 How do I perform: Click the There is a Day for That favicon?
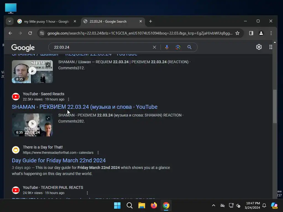16,150
